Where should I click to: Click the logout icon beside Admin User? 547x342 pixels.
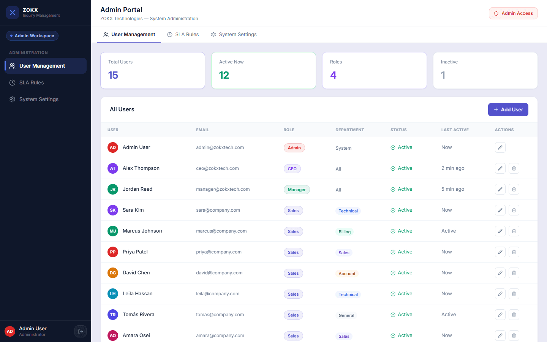pyautogui.click(x=81, y=331)
